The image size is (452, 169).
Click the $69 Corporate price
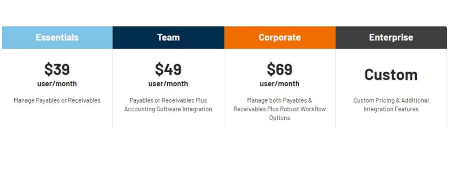(279, 69)
